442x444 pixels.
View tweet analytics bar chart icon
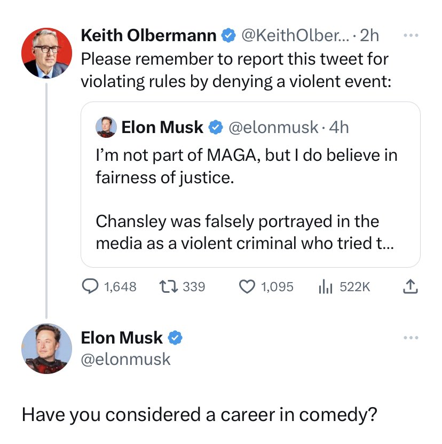(x=326, y=286)
